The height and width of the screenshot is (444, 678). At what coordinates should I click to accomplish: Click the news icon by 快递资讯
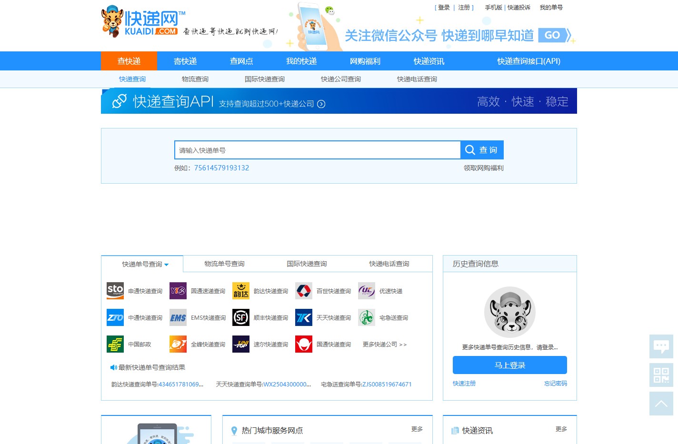(x=455, y=431)
